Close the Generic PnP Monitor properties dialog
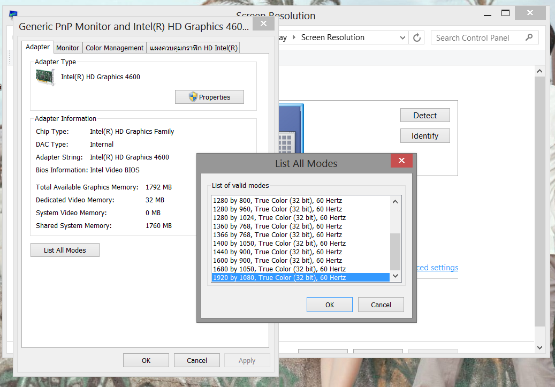Viewport: 555px width, 387px height. [x=264, y=24]
